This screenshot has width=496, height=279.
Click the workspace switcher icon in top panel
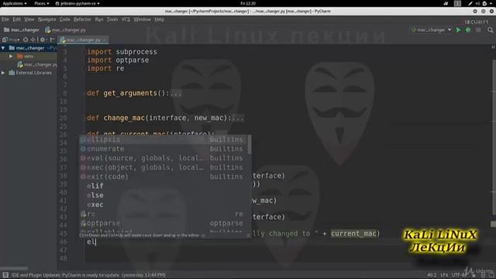[457, 3]
